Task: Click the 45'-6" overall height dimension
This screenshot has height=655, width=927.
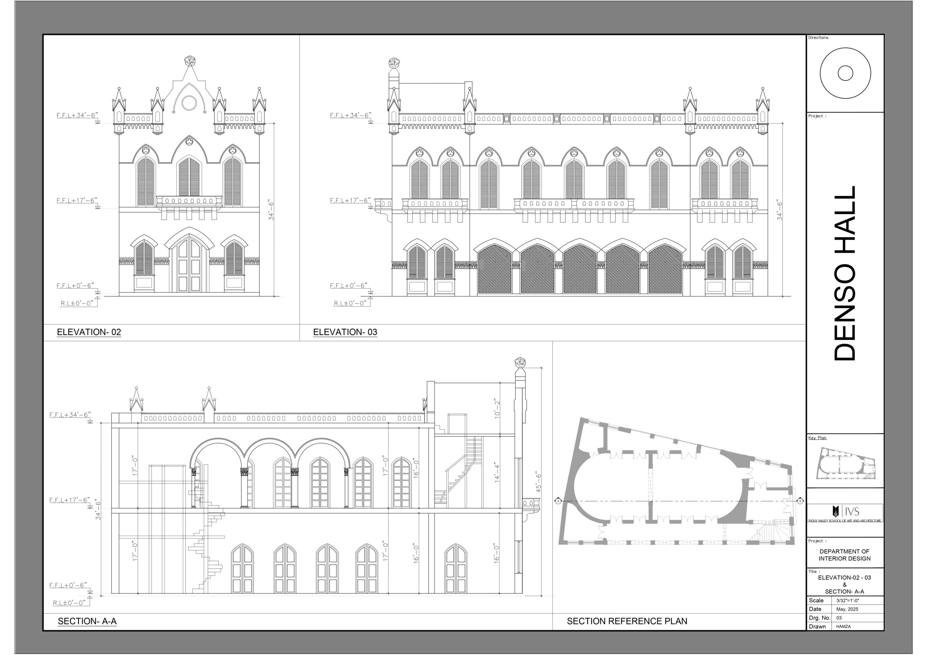Action: pyautogui.click(x=538, y=482)
